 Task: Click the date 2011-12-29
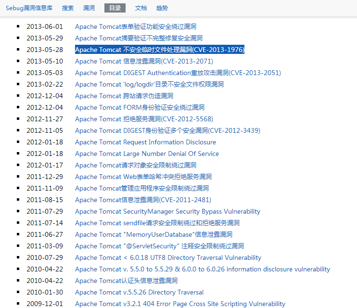coord(45,177)
